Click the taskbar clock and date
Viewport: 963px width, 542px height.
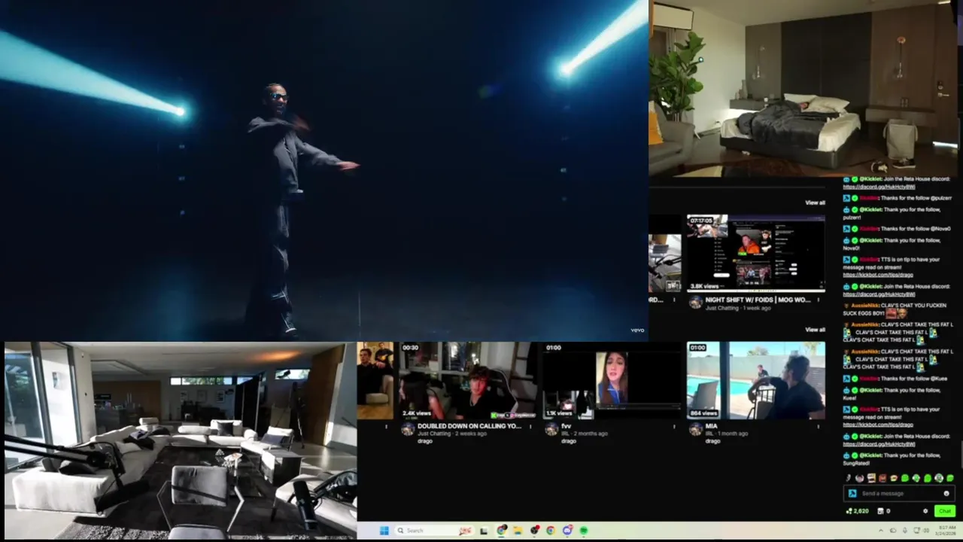tap(946, 531)
